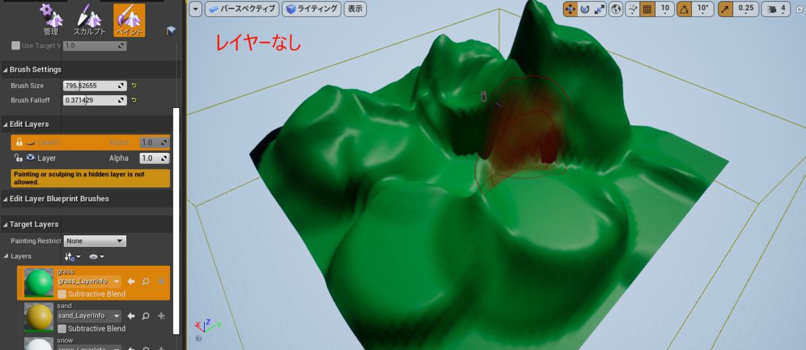The height and width of the screenshot is (350, 806).
Task: Switch to the 管理 (Manage) landscape mode
Action: (x=51, y=19)
